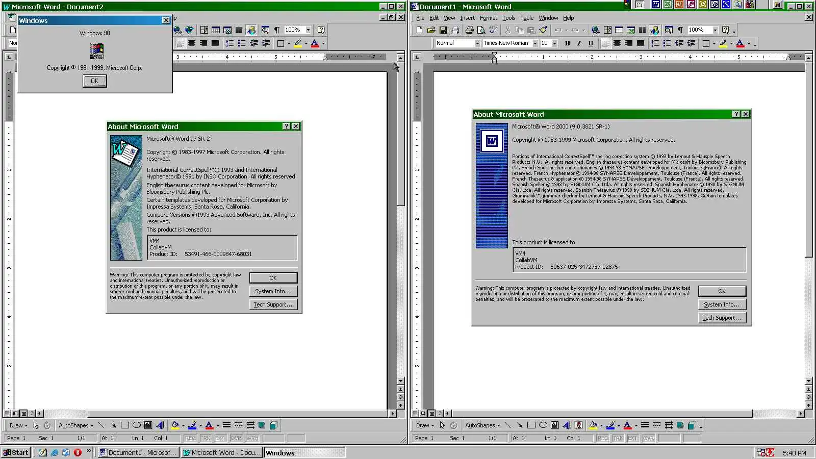816x459 pixels.
Task: Launch Opera from the Quick Launch bar
Action: 78,452
